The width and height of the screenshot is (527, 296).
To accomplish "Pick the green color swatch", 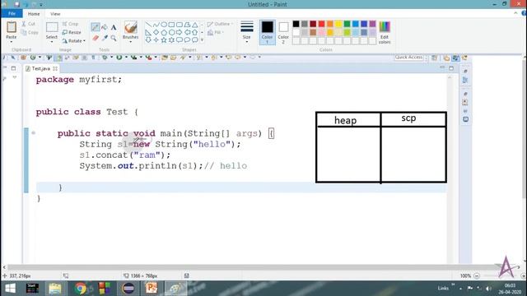I will pyautogui.click(x=347, y=24).
